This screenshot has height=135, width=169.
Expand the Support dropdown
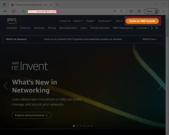coord(78,21)
